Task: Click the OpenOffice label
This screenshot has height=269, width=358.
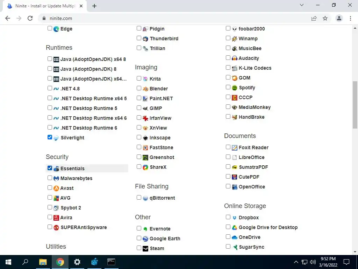Action: [x=252, y=187]
